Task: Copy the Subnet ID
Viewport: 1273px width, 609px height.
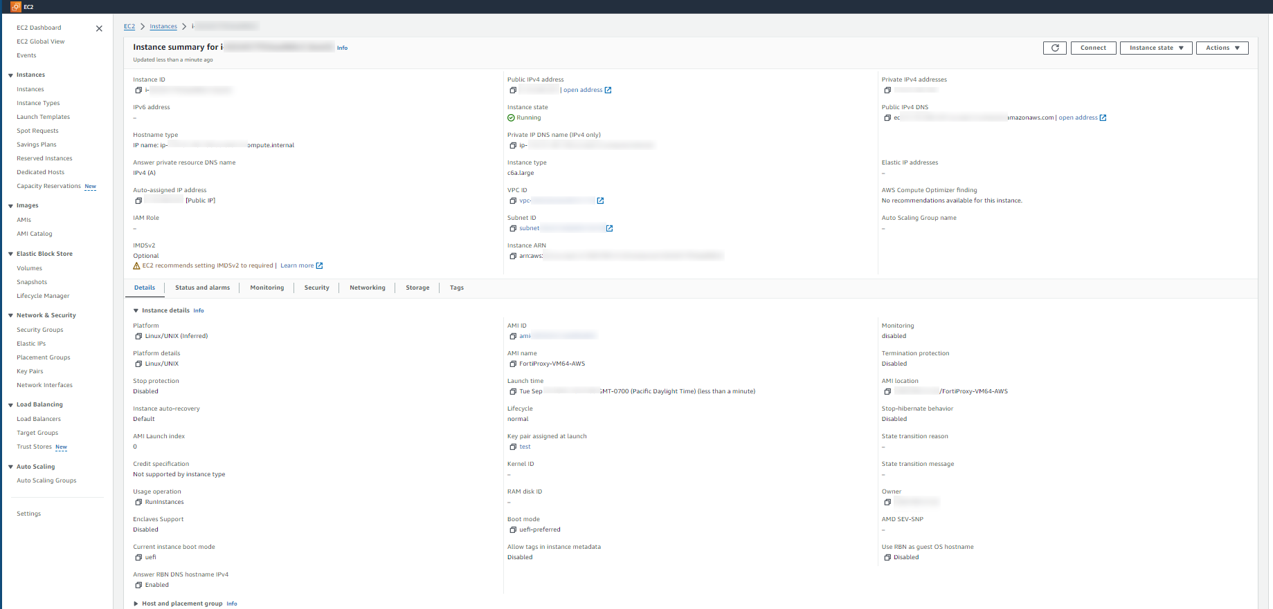Action: [x=513, y=228]
